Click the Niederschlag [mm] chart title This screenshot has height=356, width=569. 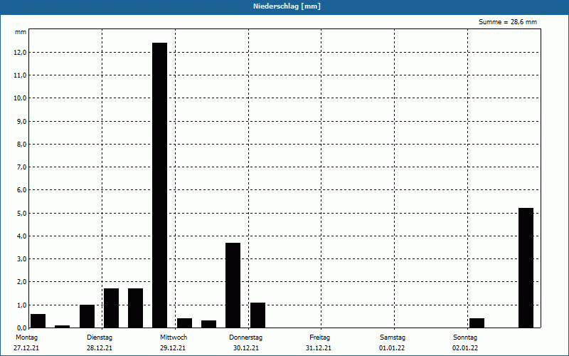click(287, 6)
